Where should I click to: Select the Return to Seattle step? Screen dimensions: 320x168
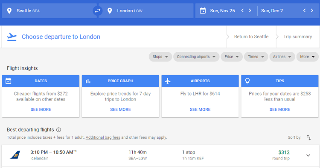(251, 37)
